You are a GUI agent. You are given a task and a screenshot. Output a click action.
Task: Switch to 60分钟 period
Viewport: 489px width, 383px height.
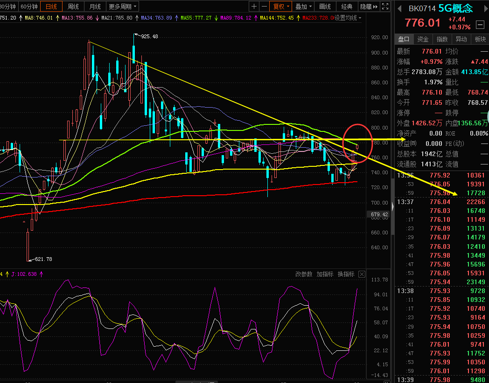click(29, 7)
